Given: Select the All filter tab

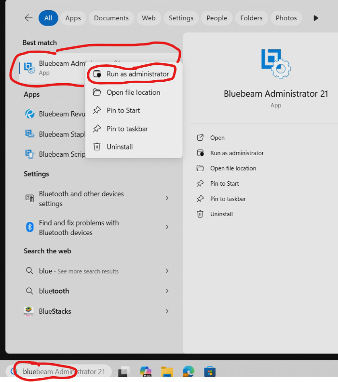Looking at the screenshot, I should coord(48,18).
